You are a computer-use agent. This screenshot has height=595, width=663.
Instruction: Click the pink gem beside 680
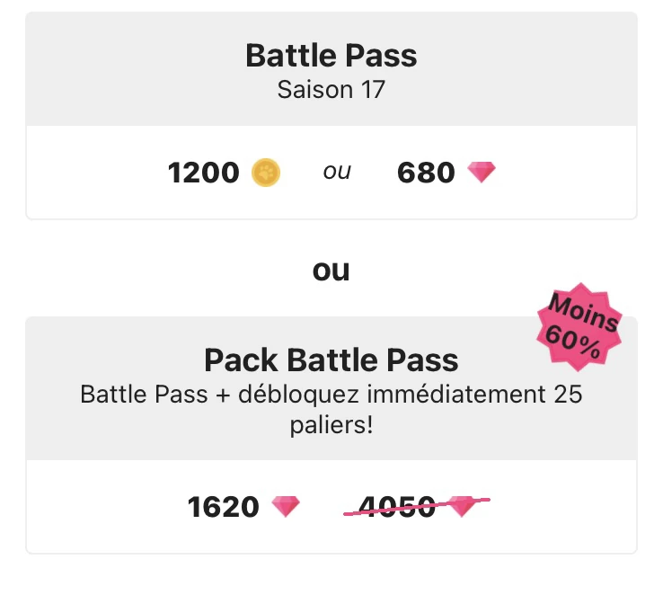(482, 172)
